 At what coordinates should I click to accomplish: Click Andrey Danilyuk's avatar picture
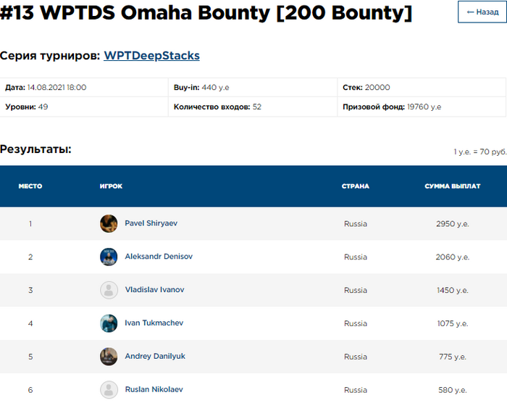109,357
